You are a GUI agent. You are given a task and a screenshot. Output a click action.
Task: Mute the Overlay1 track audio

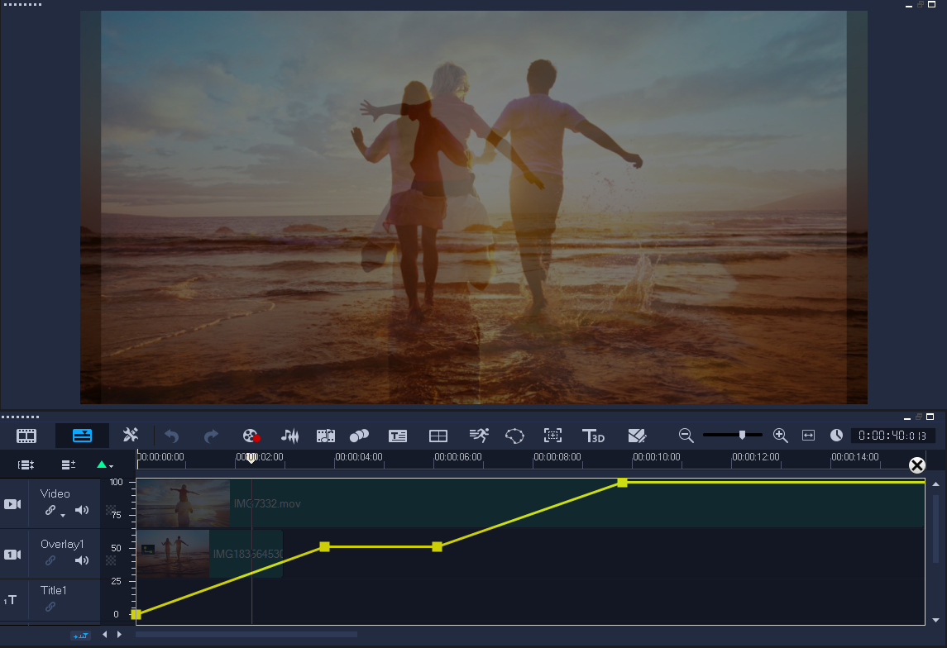pos(82,560)
